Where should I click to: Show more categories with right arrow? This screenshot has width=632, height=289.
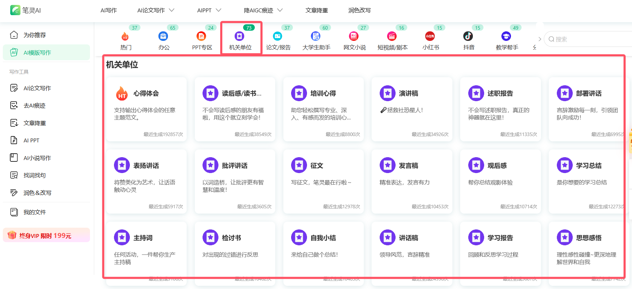(x=540, y=39)
